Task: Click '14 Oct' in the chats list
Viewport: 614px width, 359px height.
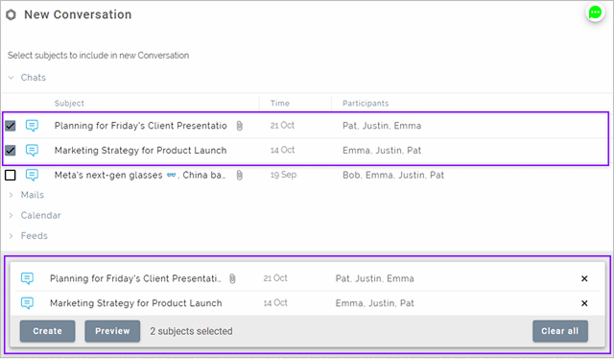Action: click(x=282, y=150)
